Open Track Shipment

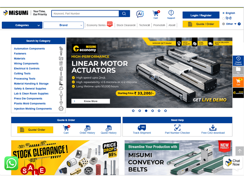(142, 129)
